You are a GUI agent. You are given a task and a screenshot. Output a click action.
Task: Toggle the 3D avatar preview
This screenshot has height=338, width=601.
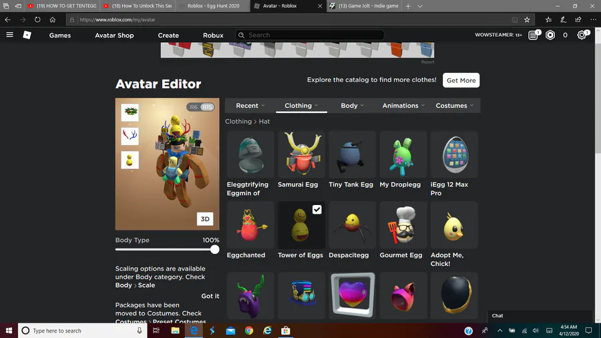pos(205,219)
